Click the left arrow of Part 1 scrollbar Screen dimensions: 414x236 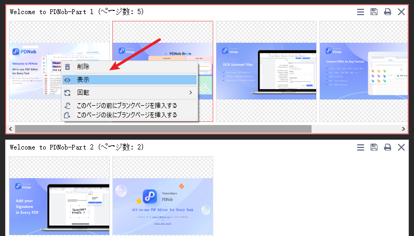tap(10, 129)
